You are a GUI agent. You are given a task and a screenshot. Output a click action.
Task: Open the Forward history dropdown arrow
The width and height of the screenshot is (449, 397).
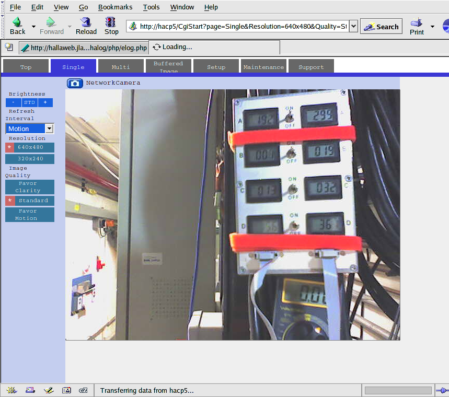click(x=70, y=27)
